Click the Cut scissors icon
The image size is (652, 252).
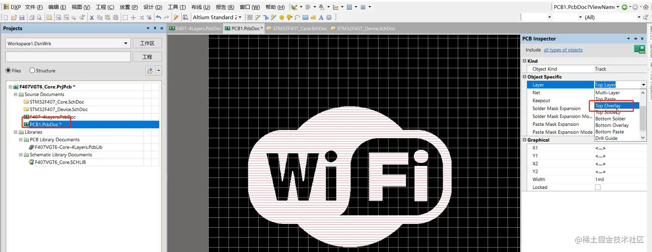point(91,17)
